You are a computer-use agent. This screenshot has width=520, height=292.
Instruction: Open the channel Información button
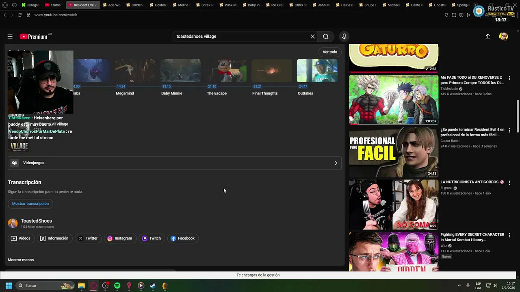54,238
